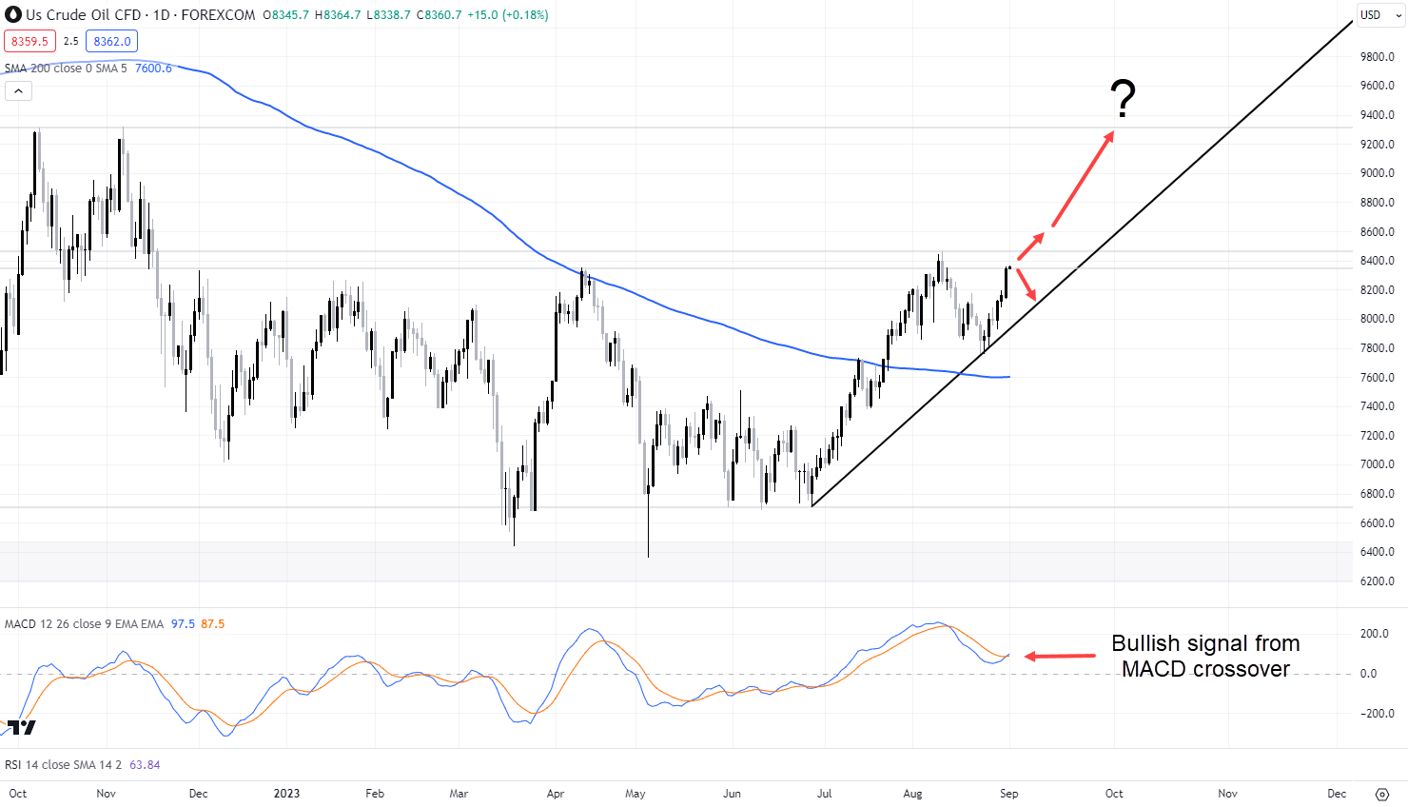Click the SMA value 7600.6
The height and width of the screenshot is (807, 1408).
154,69
